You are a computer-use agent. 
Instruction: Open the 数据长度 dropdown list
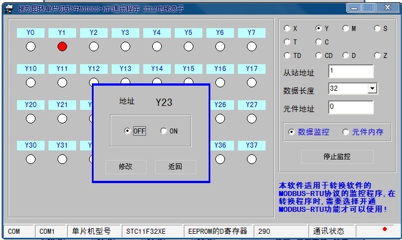372,89
